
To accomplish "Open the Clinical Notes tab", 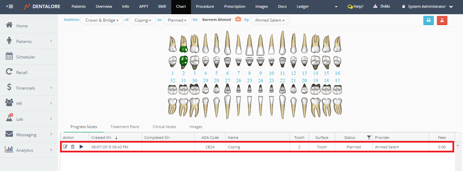I will click(165, 127).
